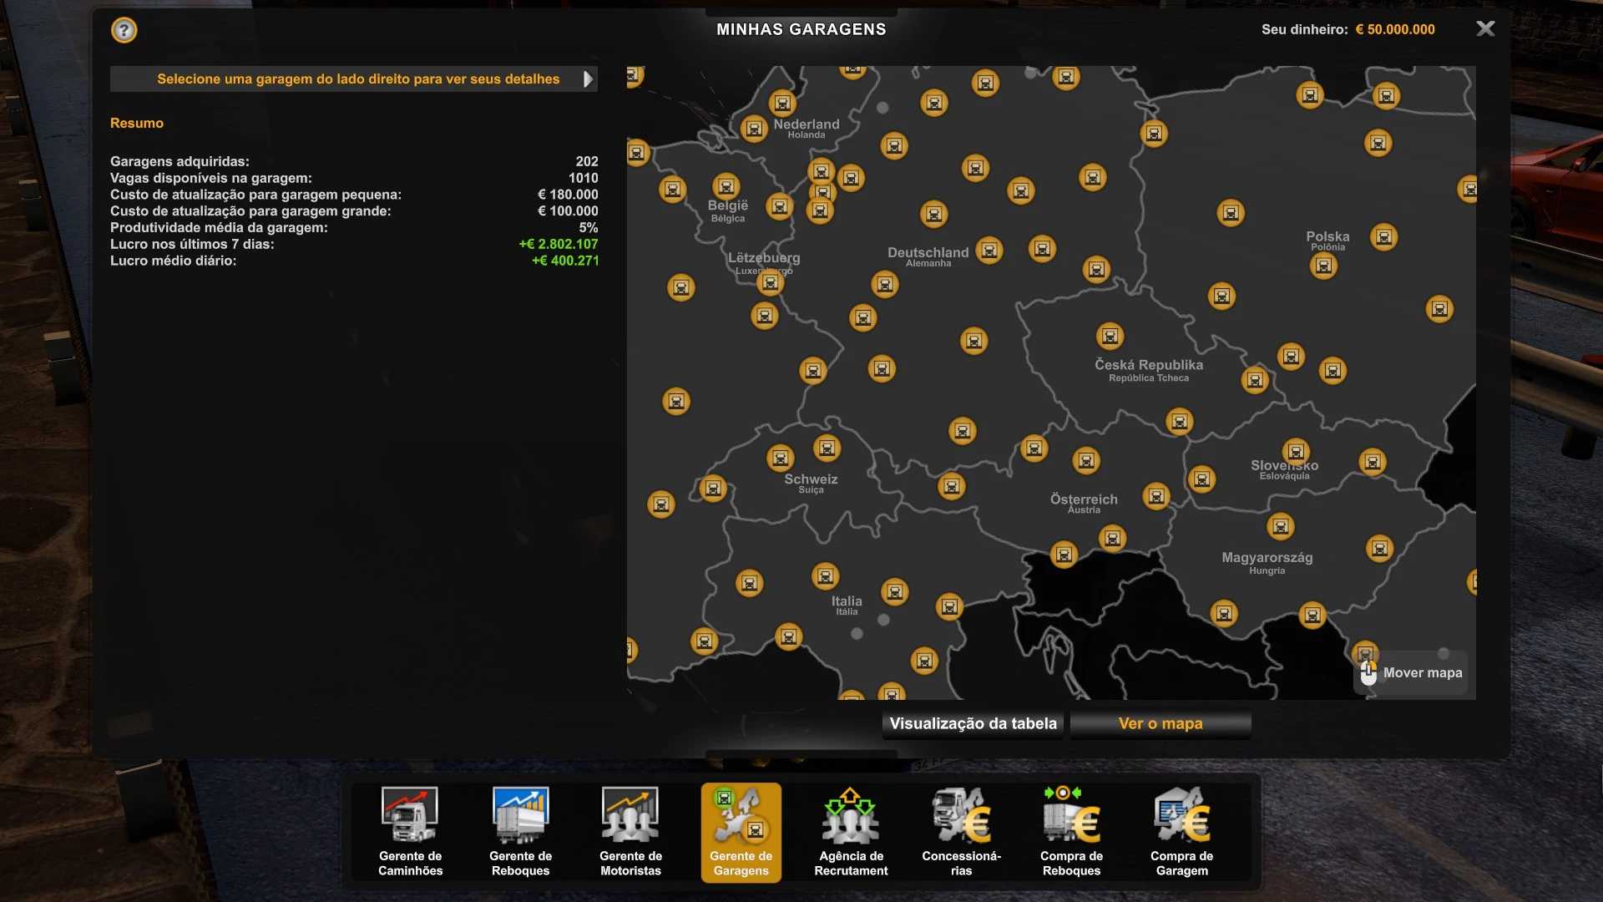Click the garage selection hint bar
This screenshot has width=1603, height=902.
(x=357, y=79)
